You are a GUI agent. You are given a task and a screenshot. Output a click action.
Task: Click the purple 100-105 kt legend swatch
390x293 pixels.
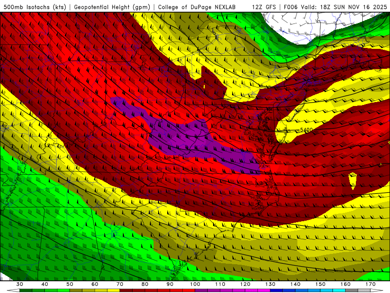click(201, 290)
